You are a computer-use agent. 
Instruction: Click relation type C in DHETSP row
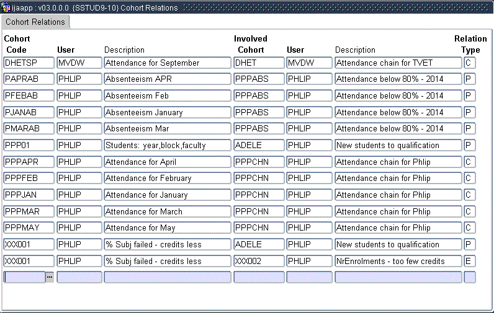coord(470,63)
